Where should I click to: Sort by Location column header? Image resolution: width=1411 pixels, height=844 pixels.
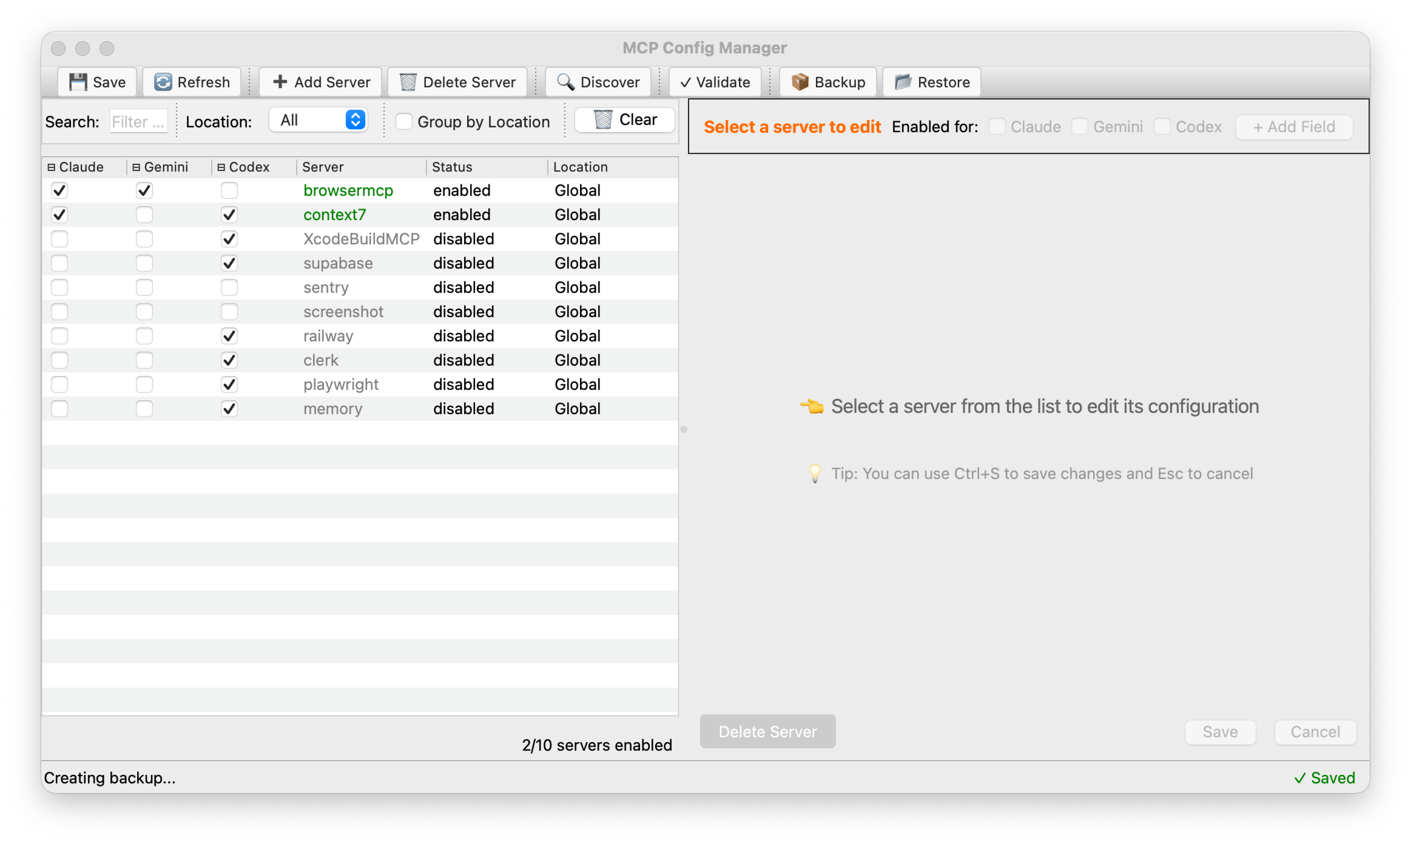click(613, 167)
